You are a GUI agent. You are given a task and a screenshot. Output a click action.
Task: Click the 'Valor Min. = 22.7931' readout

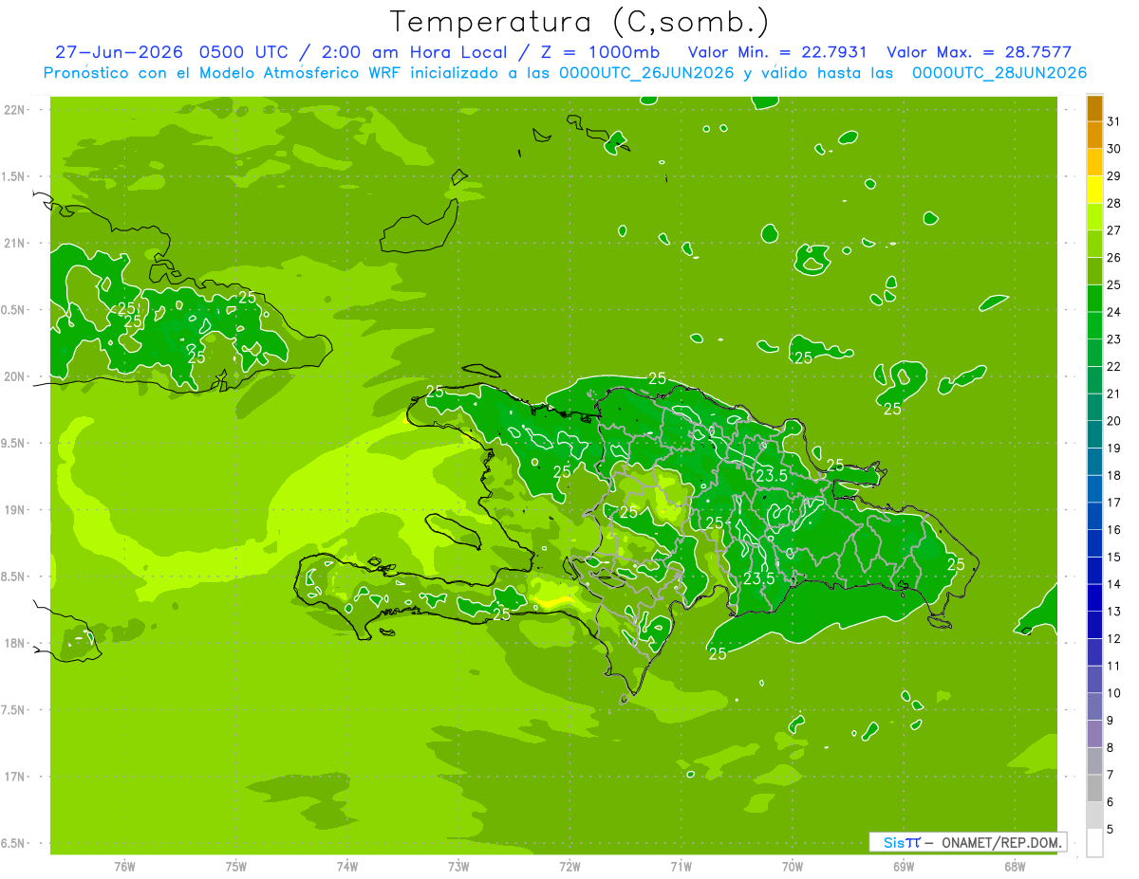tap(777, 52)
